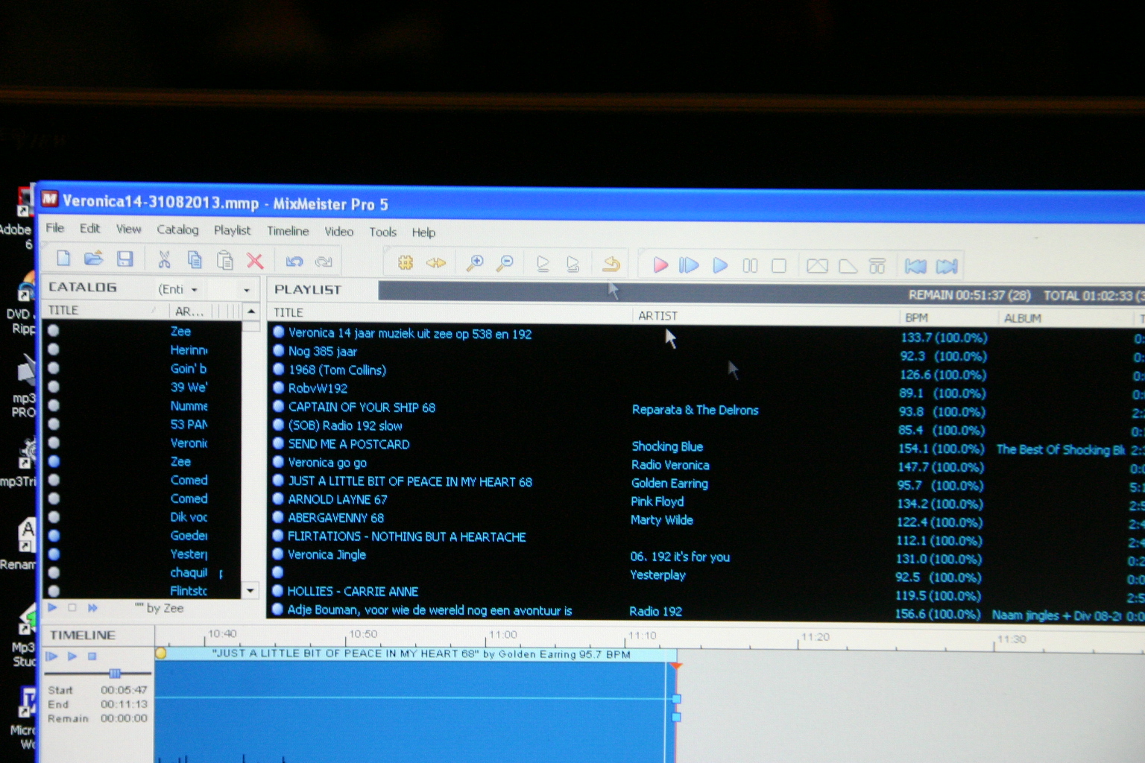Click the New file icon in toolbar
The image size is (1145, 763).
63,259
